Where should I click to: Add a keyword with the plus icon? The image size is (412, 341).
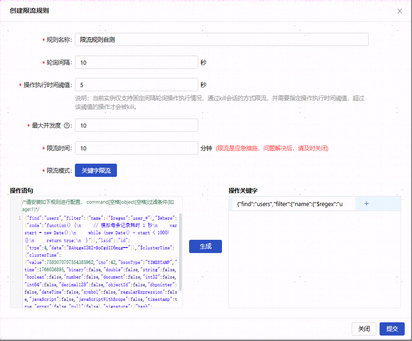pyautogui.click(x=366, y=203)
